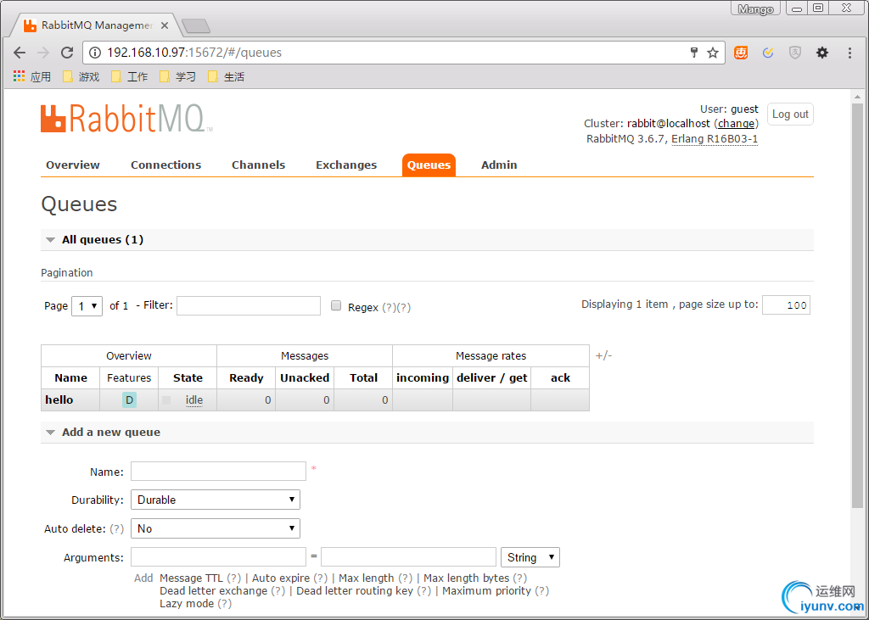Screen dimensions: 869x620
Task: Close the RabbitMQ Management tab
Action: tap(165, 25)
